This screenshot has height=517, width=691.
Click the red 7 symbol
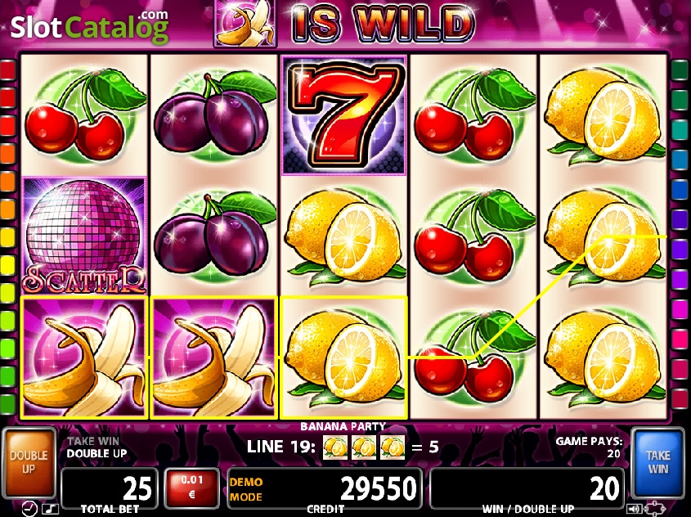(343, 115)
